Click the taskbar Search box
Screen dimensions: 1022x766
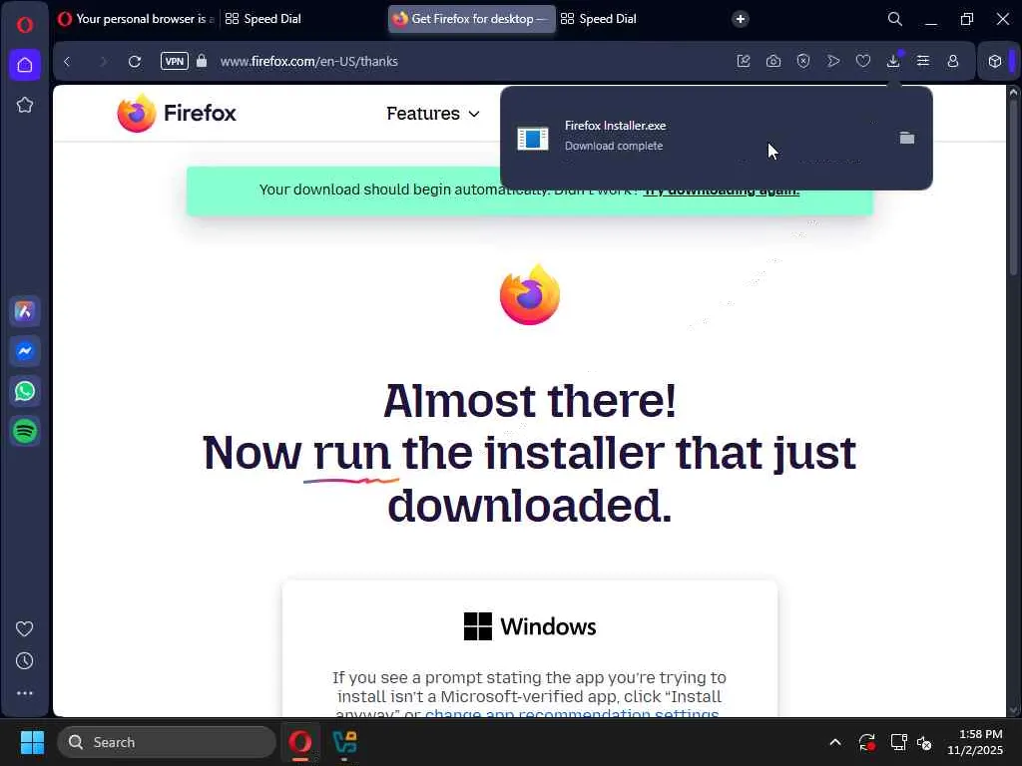coord(167,742)
